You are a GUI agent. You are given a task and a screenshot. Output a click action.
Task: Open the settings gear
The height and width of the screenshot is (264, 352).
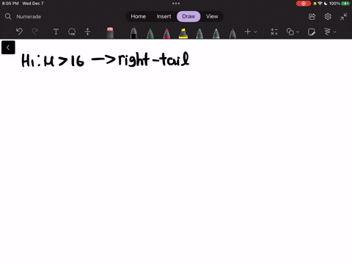328,17
